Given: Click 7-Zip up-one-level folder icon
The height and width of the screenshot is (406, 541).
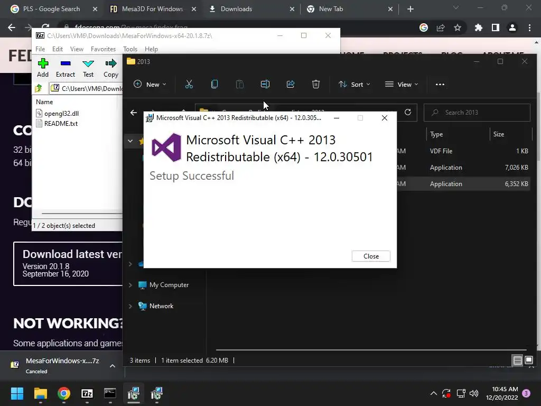Looking at the screenshot, I should pyautogui.click(x=38, y=88).
